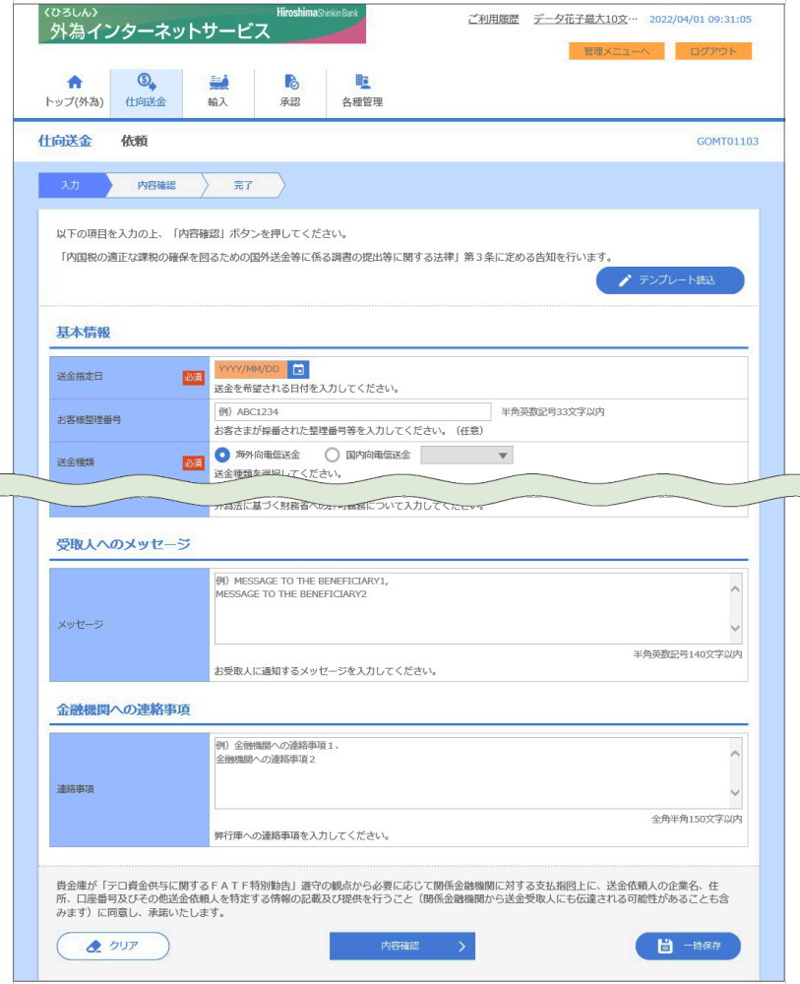Click the お客様整理番号 input field

(x=351, y=411)
